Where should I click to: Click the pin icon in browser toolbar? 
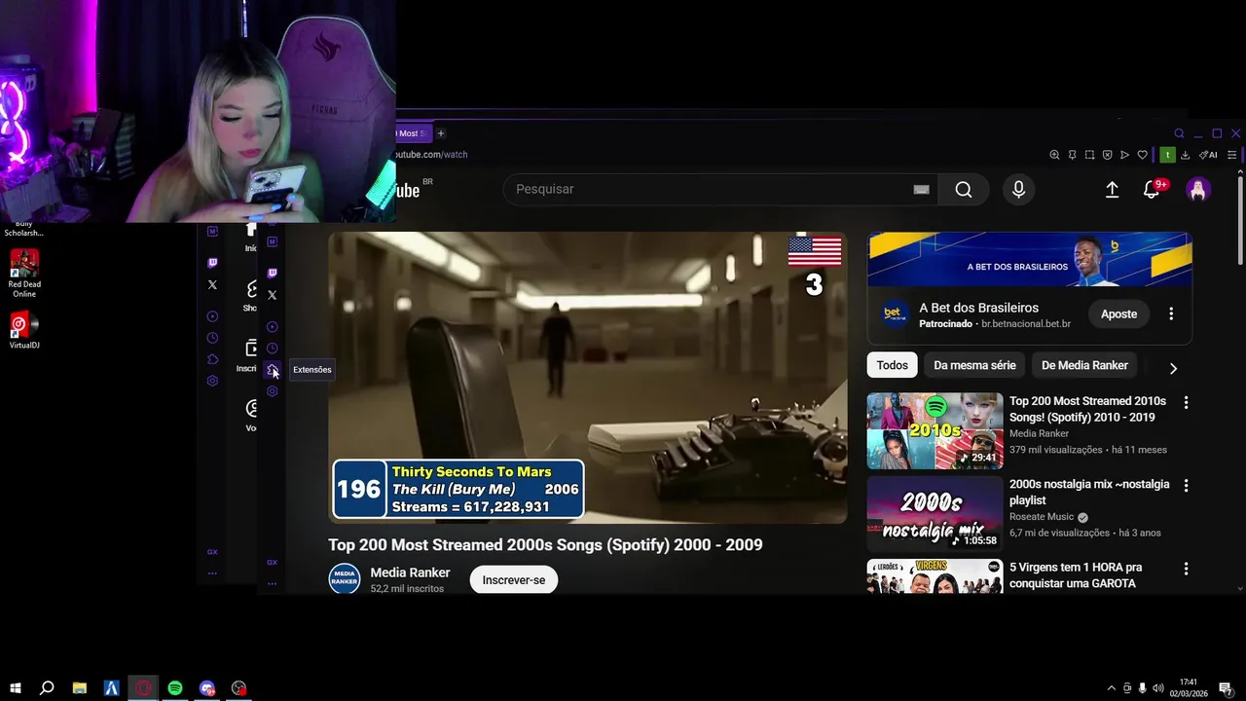tap(1072, 155)
